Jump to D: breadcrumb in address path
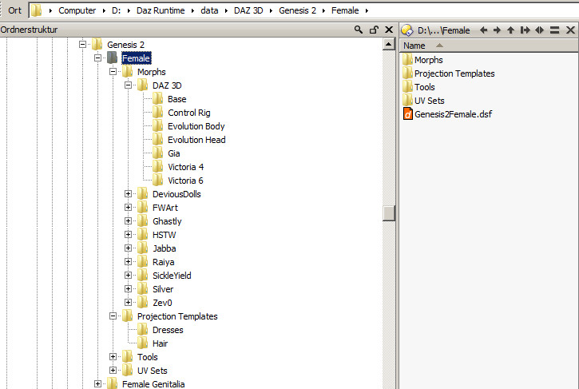Screen dimensions: 579x389 click(x=117, y=10)
